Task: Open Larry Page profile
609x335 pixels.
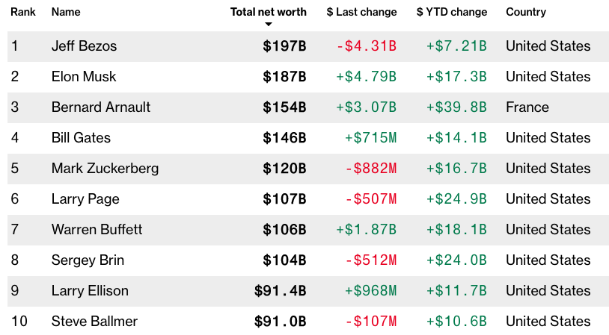Action: (x=85, y=199)
